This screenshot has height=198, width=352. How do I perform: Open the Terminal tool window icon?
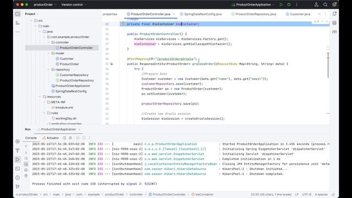click(18, 168)
